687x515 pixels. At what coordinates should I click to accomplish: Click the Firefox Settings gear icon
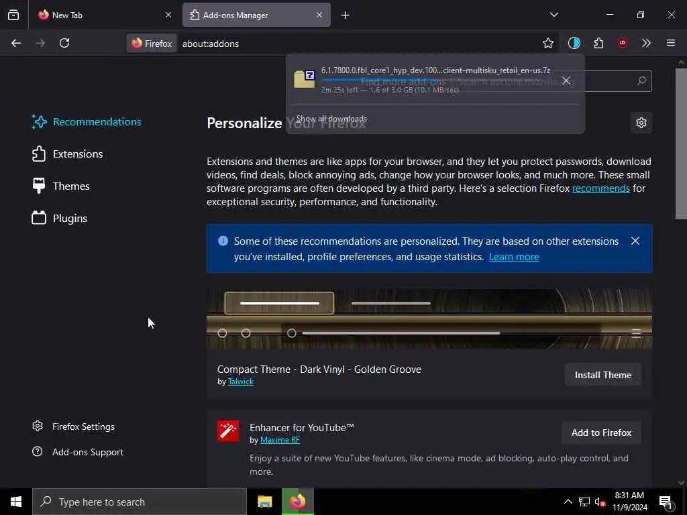[x=38, y=426]
